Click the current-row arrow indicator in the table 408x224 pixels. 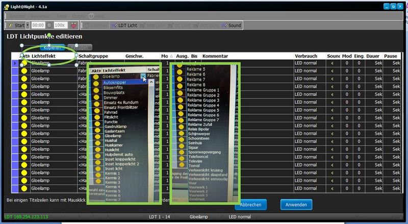[x=15, y=63]
